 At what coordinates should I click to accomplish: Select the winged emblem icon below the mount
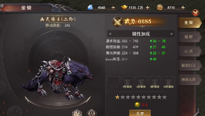coord(91,113)
